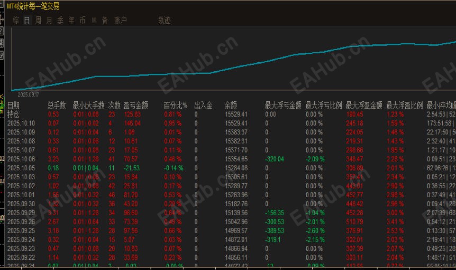Viewport: 456px width, 270px height.
Task: Click the -389.53 max floating loss value
Action: [275, 231]
